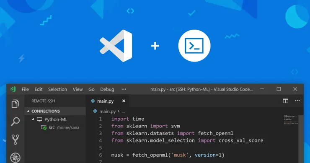Open the Debug menu
310x163 pixels.
tap(107, 89)
